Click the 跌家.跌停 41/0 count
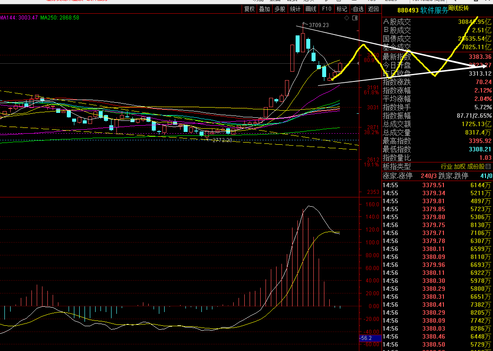This screenshot has width=493, height=351. [x=486, y=176]
